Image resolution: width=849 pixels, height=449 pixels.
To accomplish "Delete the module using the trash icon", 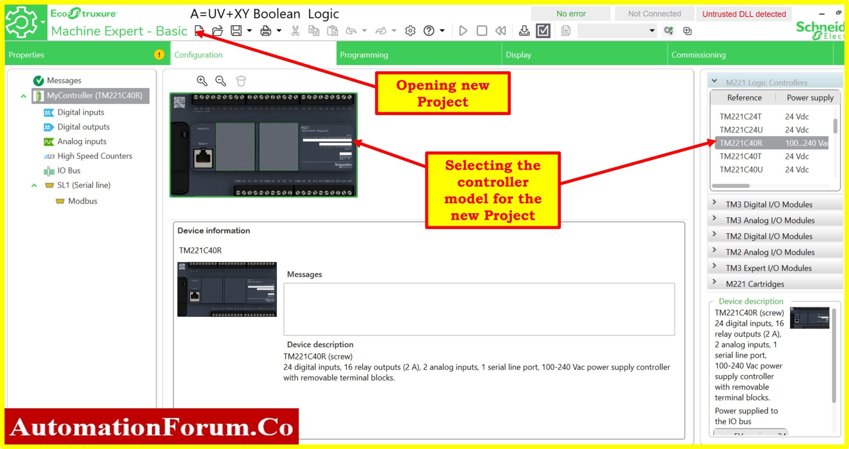I will pos(241,81).
